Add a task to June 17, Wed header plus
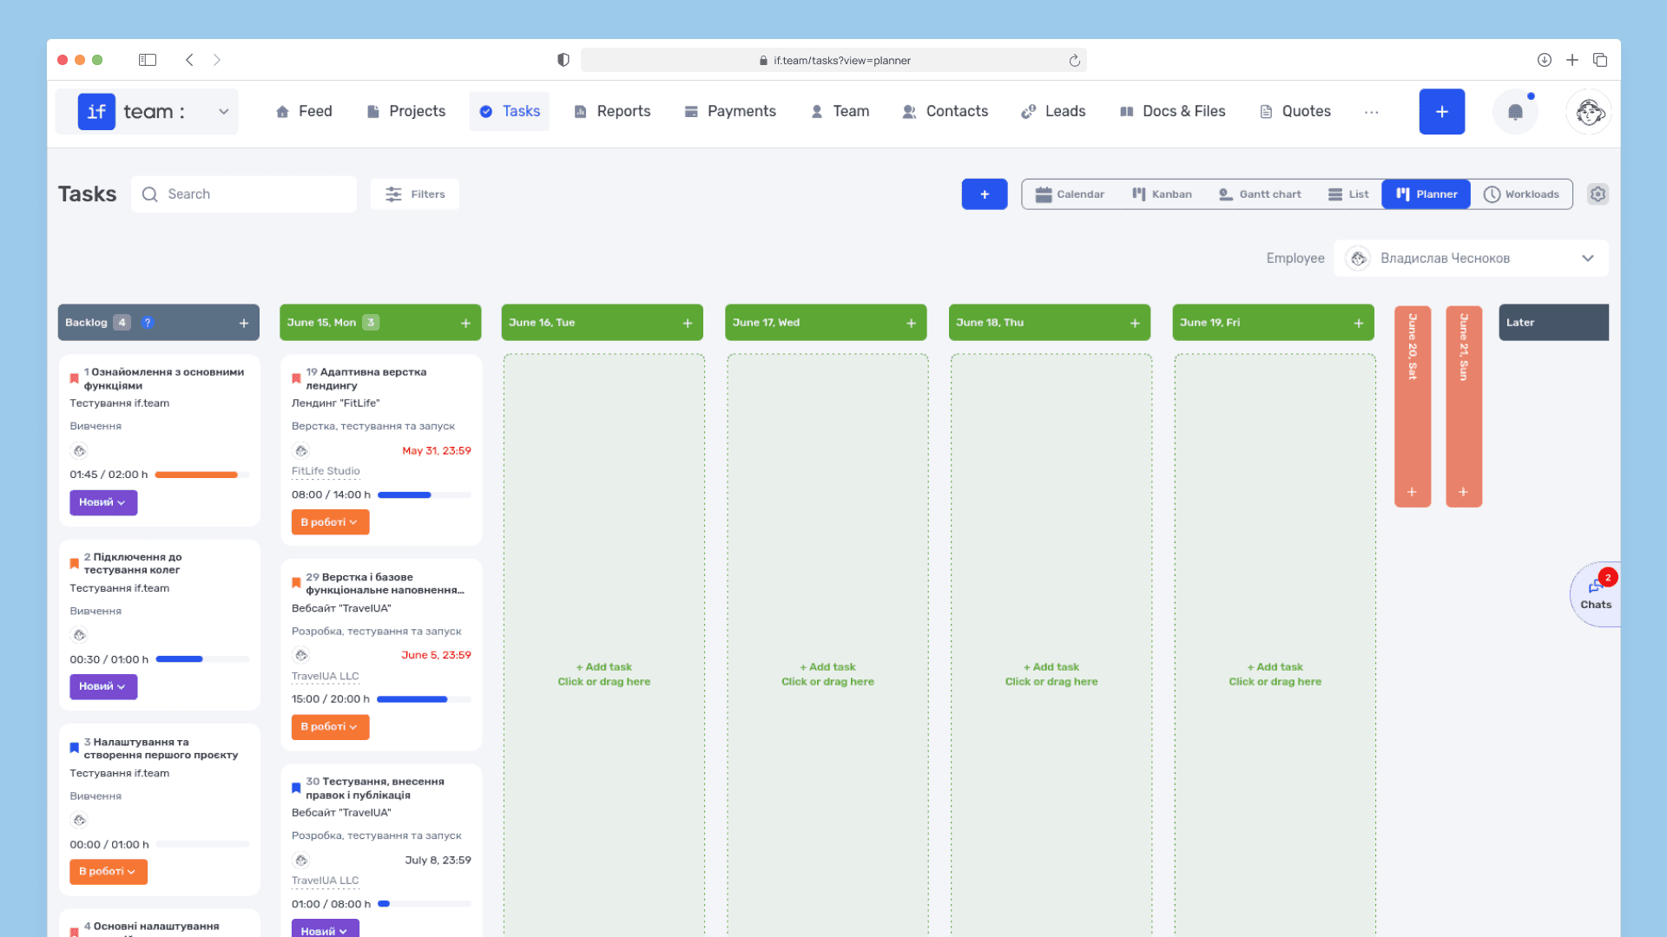This screenshot has height=937, width=1667. pos(912,323)
